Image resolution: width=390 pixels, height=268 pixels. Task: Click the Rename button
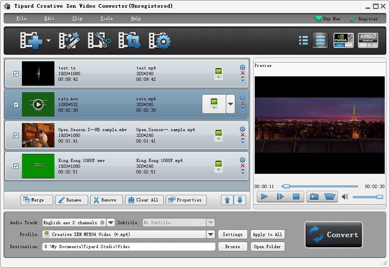[x=71, y=200]
